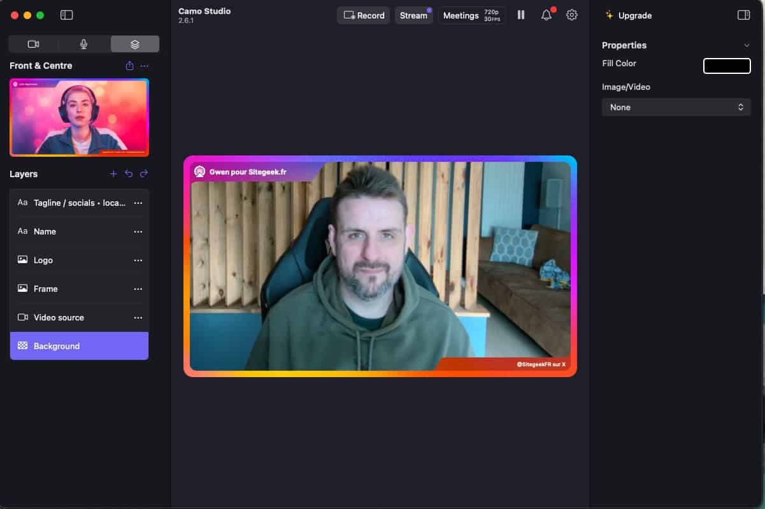
Task: Toggle the right sidebar panel
Action: point(743,15)
